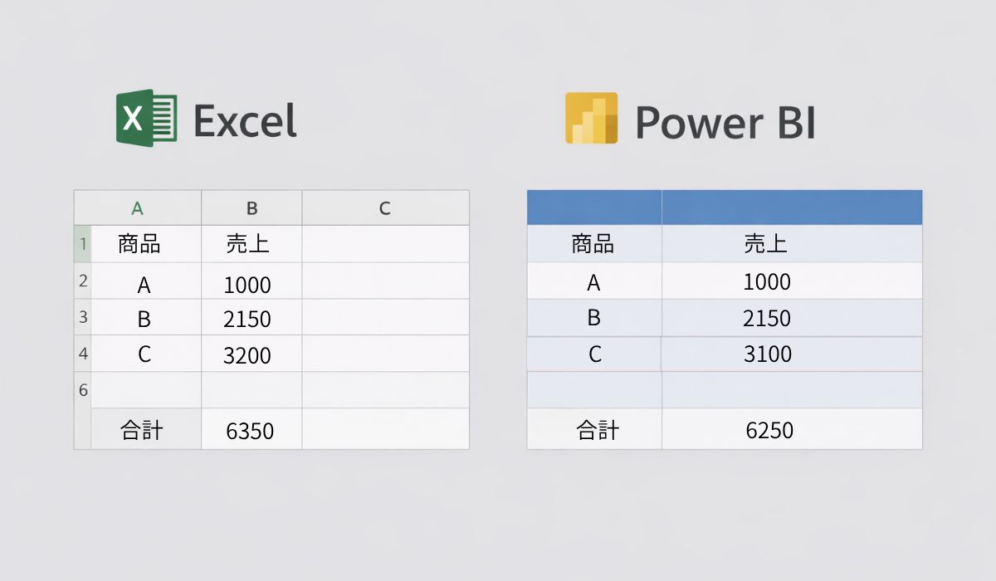
Task: Select row 1 header in Excel
Action: pyautogui.click(x=82, y=244)
